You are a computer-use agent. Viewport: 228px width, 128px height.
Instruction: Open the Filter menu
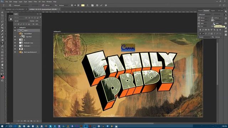pos(35,1)
